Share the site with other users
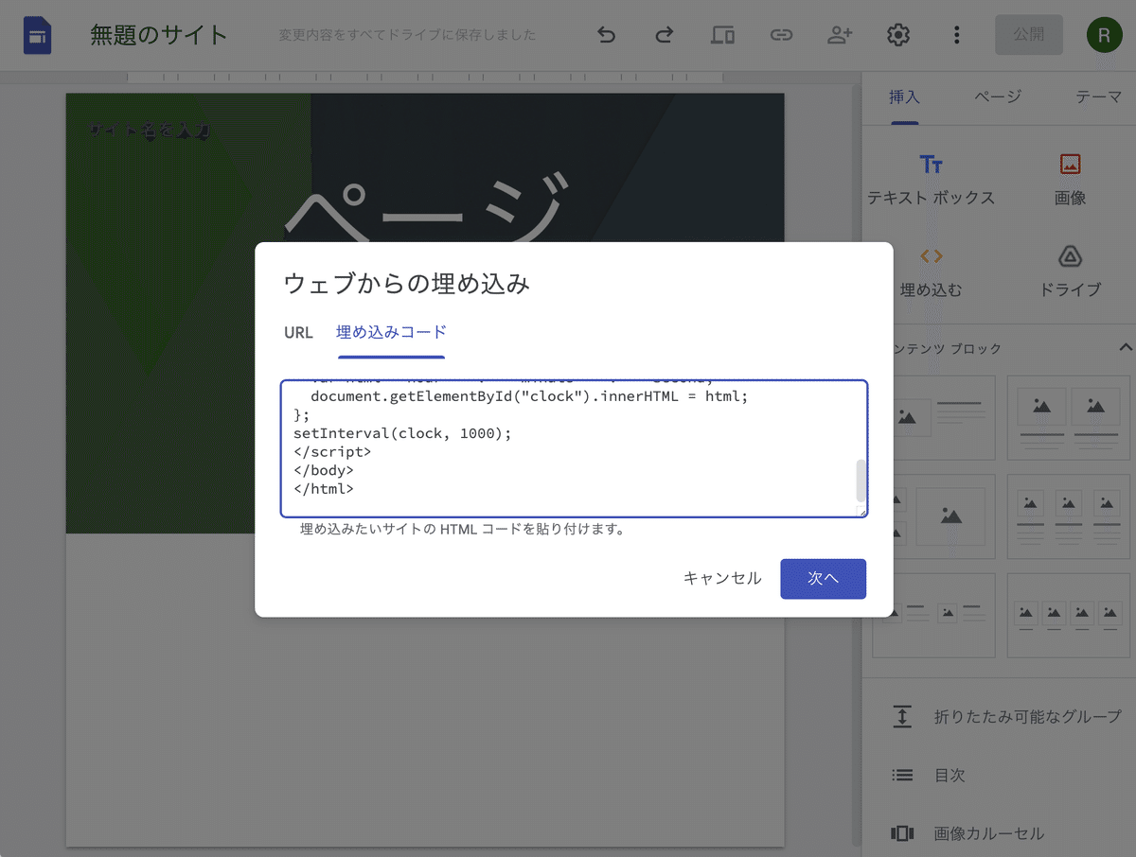This screenshot has width=1136, height=857. (840, 36)
